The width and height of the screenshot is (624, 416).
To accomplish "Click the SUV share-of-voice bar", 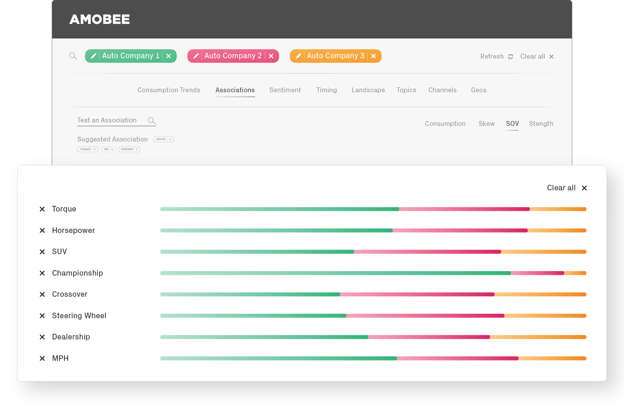I will pyautogui.click(x=373, y=252).
